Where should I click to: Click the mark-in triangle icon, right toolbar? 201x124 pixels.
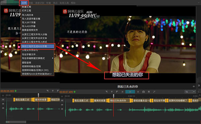point(107,92)
